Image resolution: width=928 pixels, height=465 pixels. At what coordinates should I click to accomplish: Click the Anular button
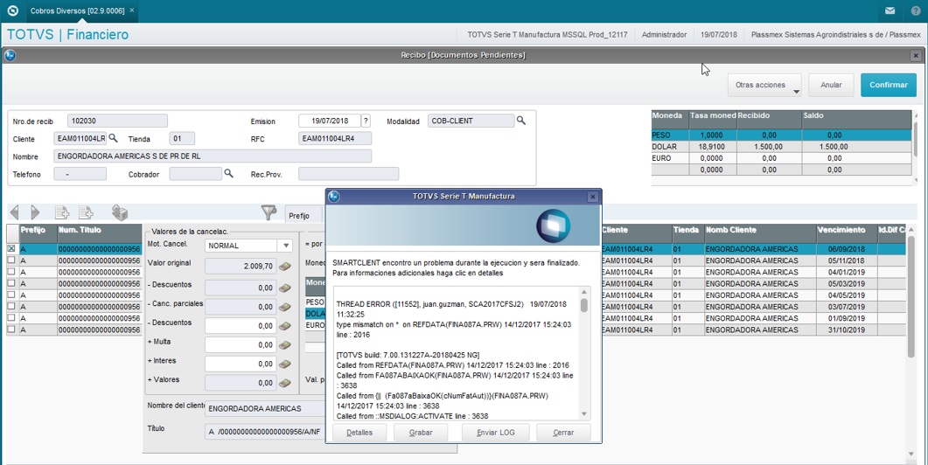tap(831, 85)
